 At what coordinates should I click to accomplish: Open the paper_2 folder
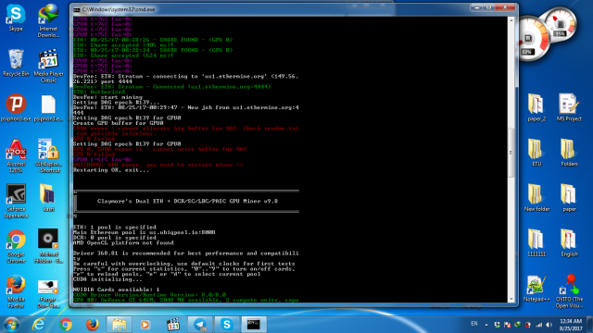click(536, 108)
